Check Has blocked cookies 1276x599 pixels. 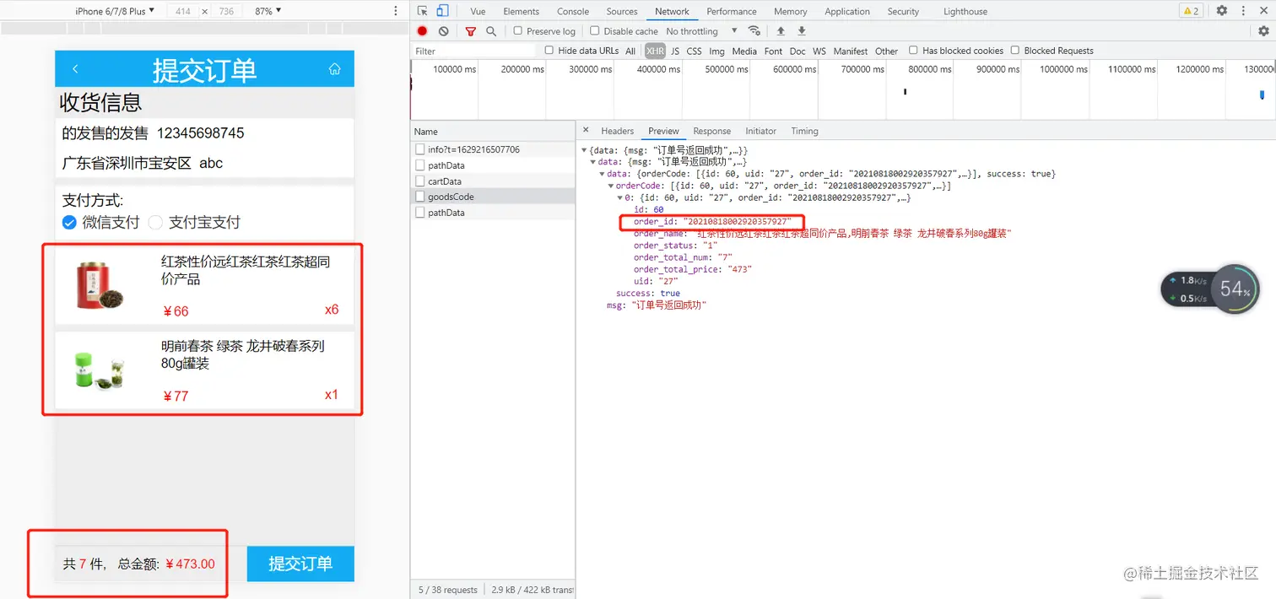pyautogui.click(x=913, y=51)
